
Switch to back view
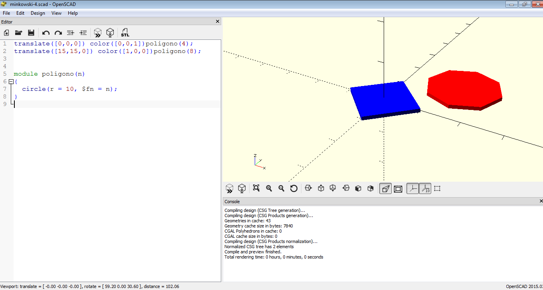371,188
